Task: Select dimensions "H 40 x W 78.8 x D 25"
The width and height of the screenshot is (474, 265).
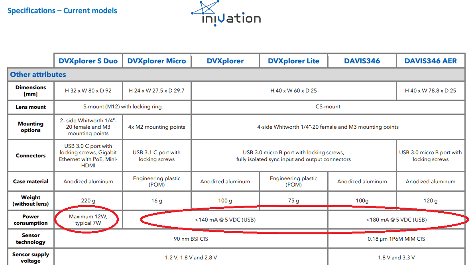Action: tap(431, 90)
